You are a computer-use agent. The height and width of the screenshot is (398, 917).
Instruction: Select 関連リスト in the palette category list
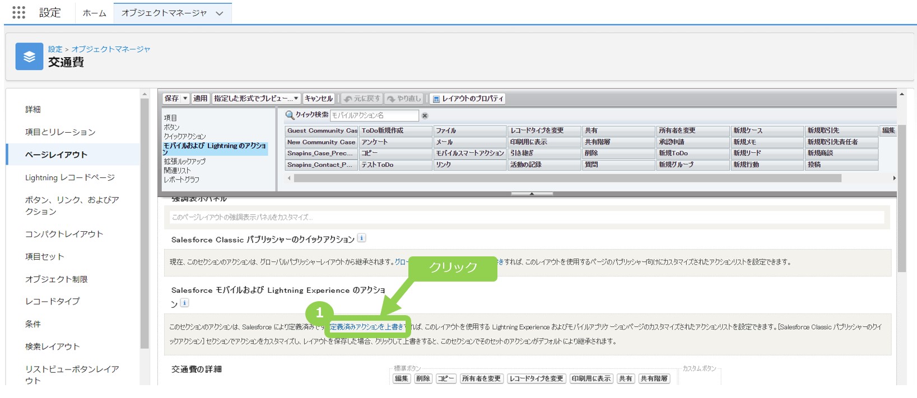tap(177, 170)
